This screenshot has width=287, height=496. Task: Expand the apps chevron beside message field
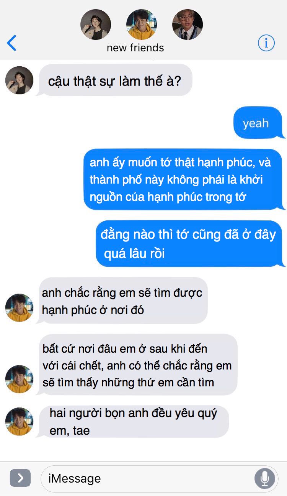20,478
